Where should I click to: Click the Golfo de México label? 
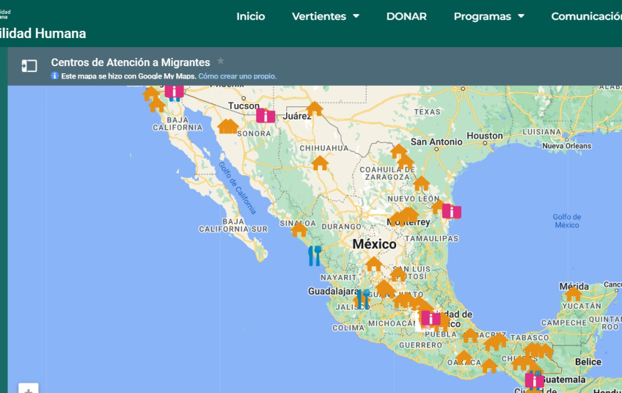[567, 221]
